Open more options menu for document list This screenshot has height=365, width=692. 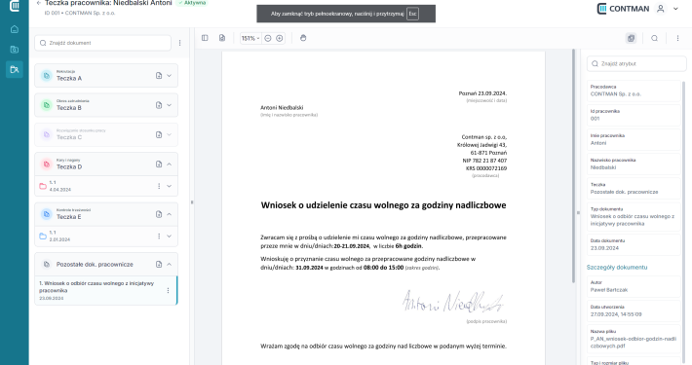(179, 43)
